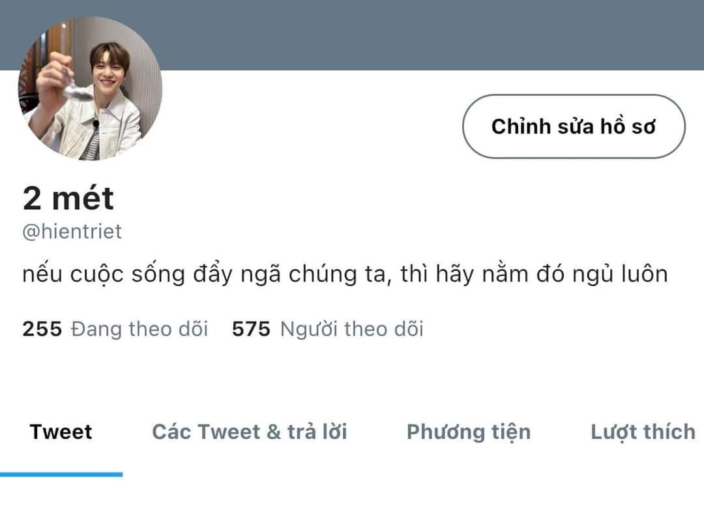The image size is (704, 528).
Task: Switch to the Phương tiện tab
Action: (x=469, y=433)
